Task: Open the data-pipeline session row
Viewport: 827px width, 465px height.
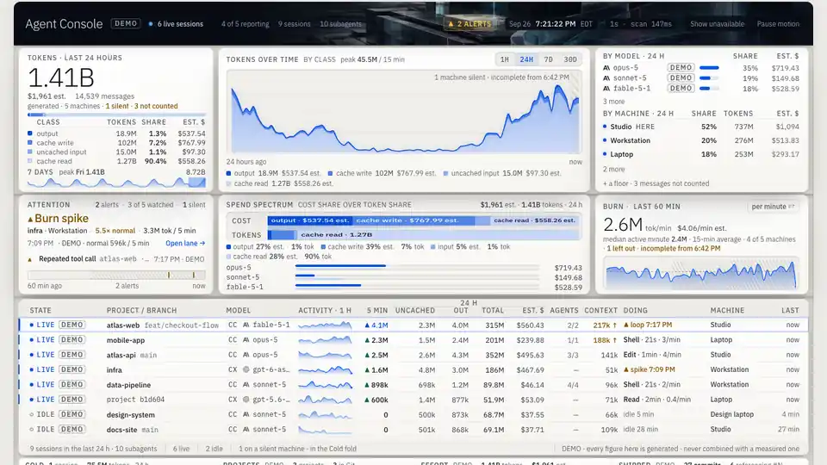Action: (413, 385)
